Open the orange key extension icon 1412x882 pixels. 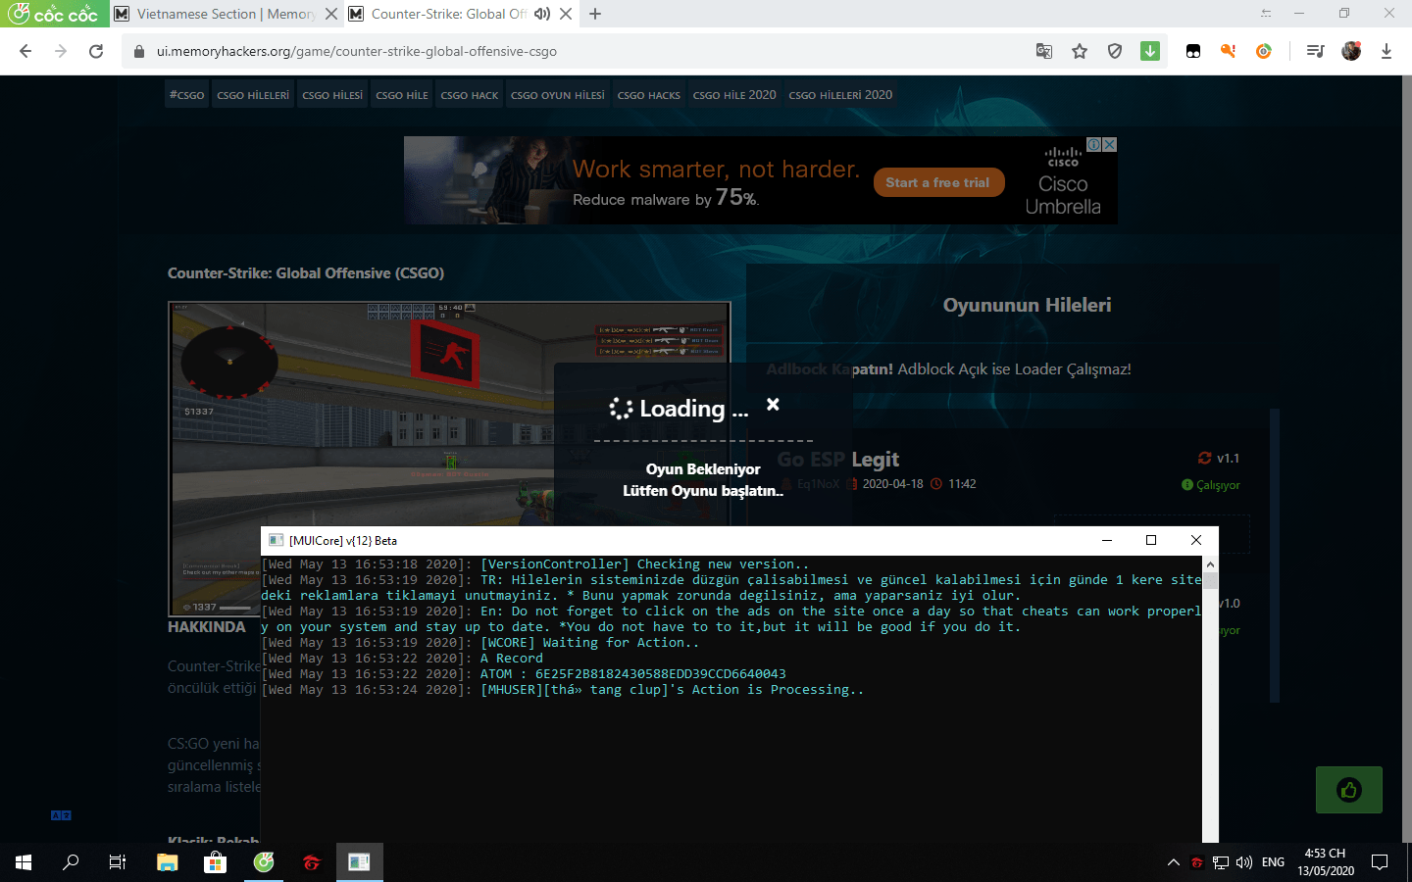pyautogui.click(x=1228, y=51)
